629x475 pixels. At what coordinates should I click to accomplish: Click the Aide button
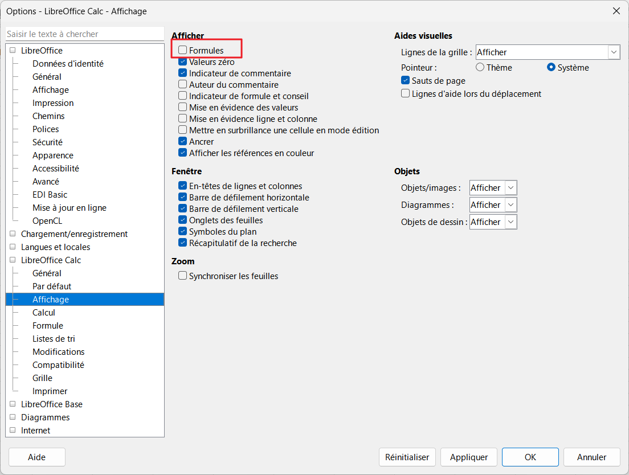click(37, 457)
